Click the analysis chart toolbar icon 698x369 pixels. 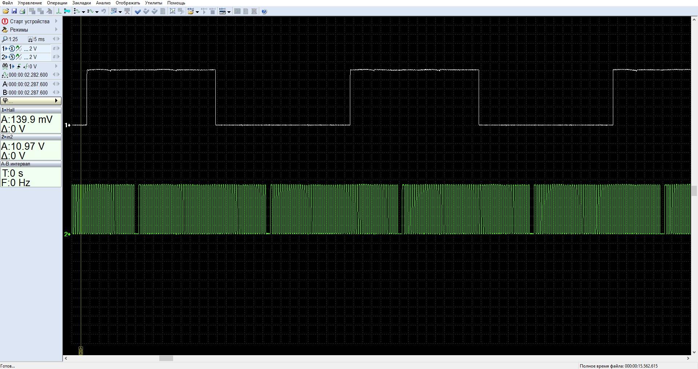tap(114, 11)
